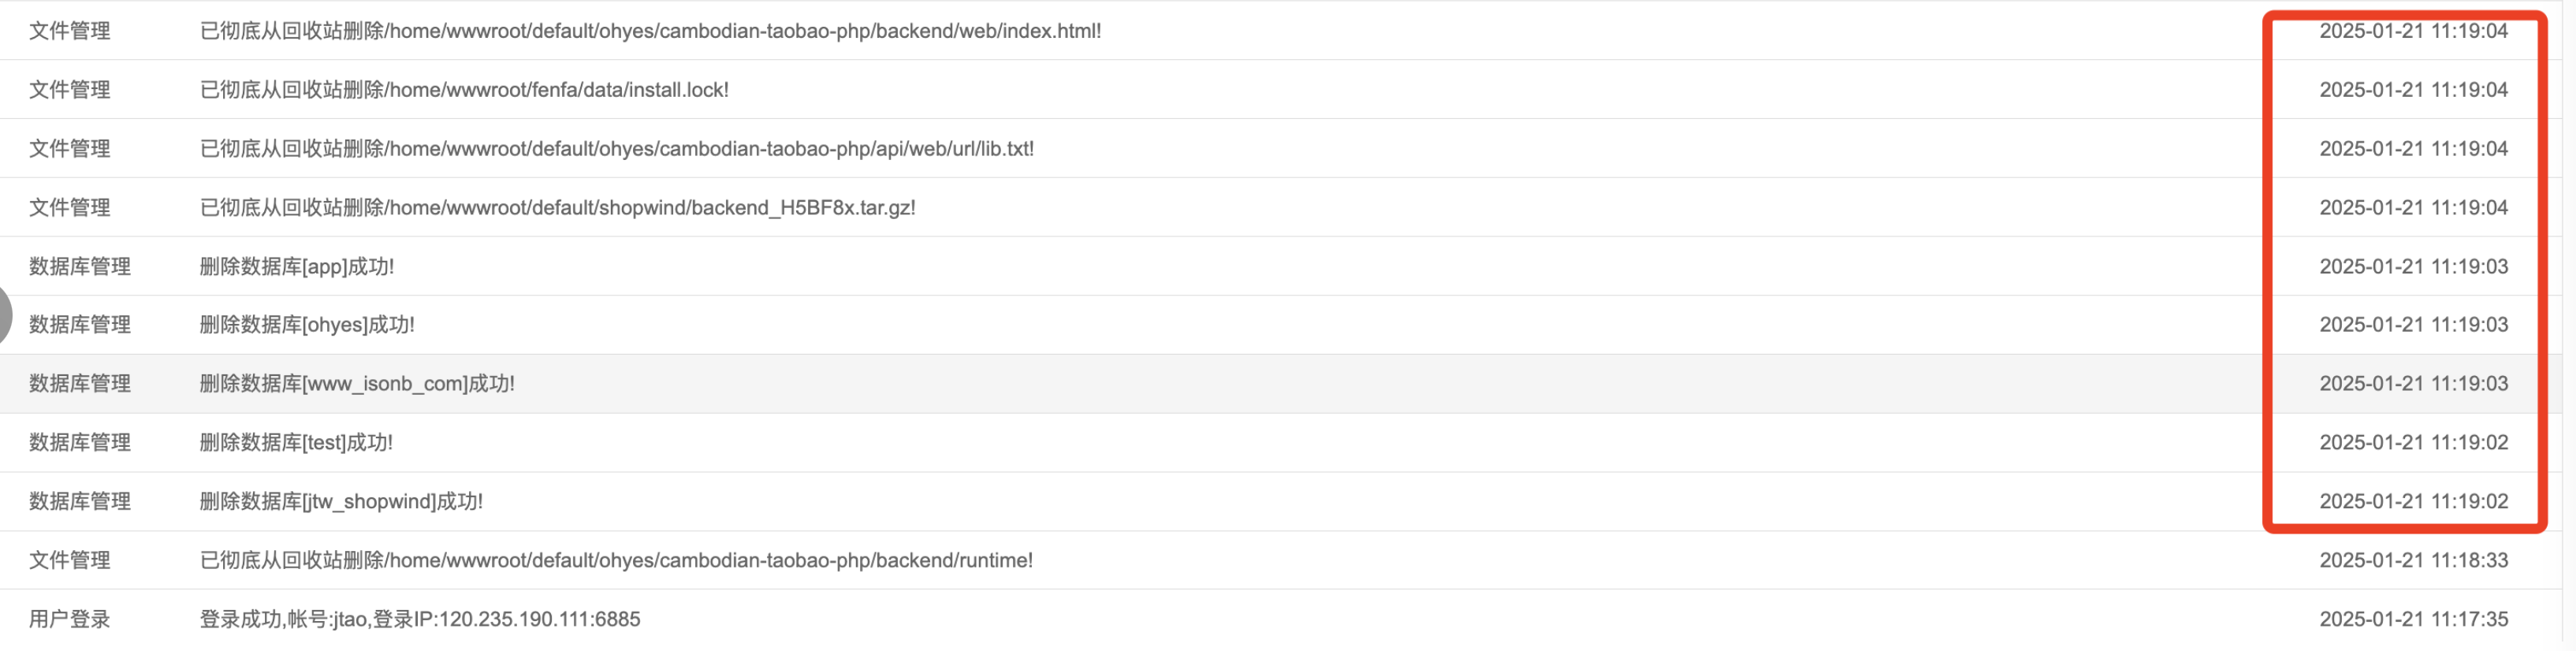Click the backend_H5BF8x.tar.gz deletion log message
This screenshot has height=651, width=2576.
558,207
